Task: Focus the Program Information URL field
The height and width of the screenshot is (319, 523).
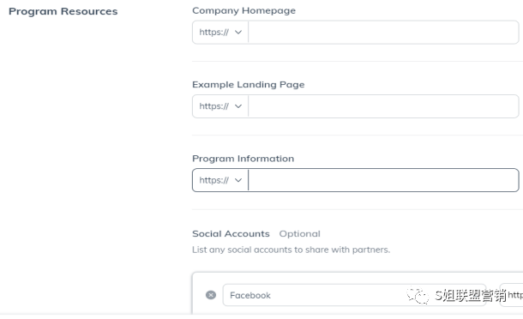Action: click(x=383, y=181)
